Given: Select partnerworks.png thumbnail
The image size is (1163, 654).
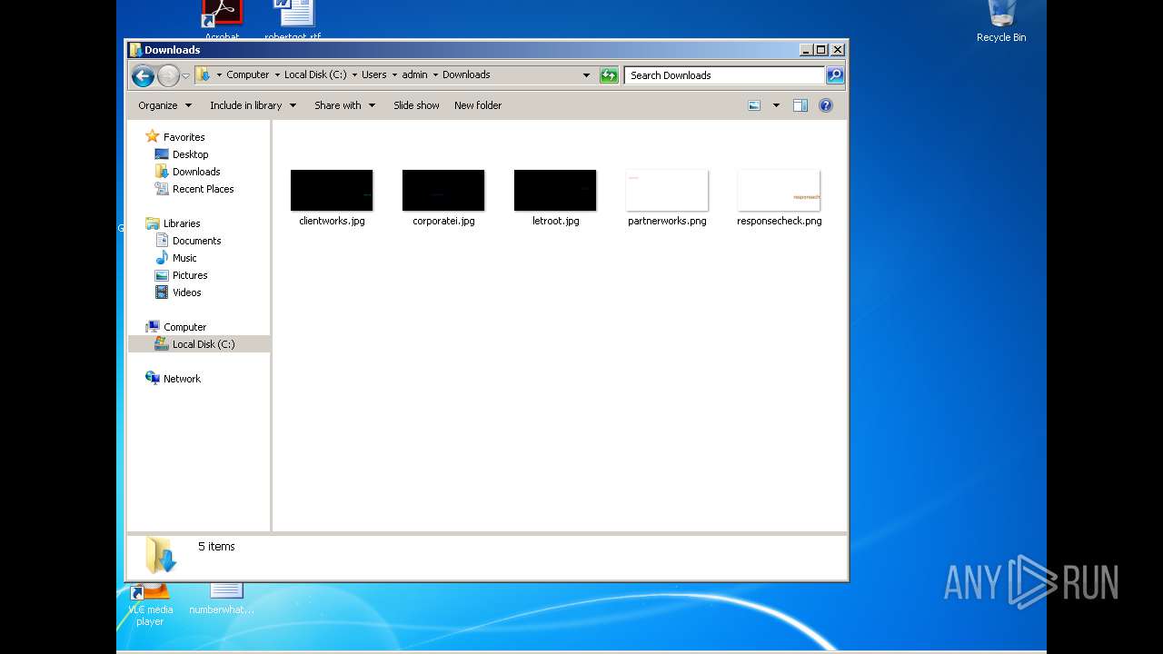Looking at the screenshot, I should pyautogui.click(x=667, y=191).
